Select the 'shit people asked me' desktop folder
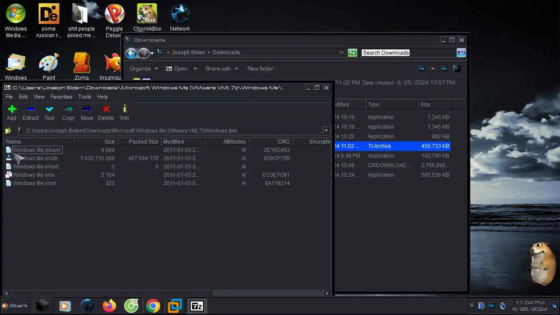 tap(81, 21)
